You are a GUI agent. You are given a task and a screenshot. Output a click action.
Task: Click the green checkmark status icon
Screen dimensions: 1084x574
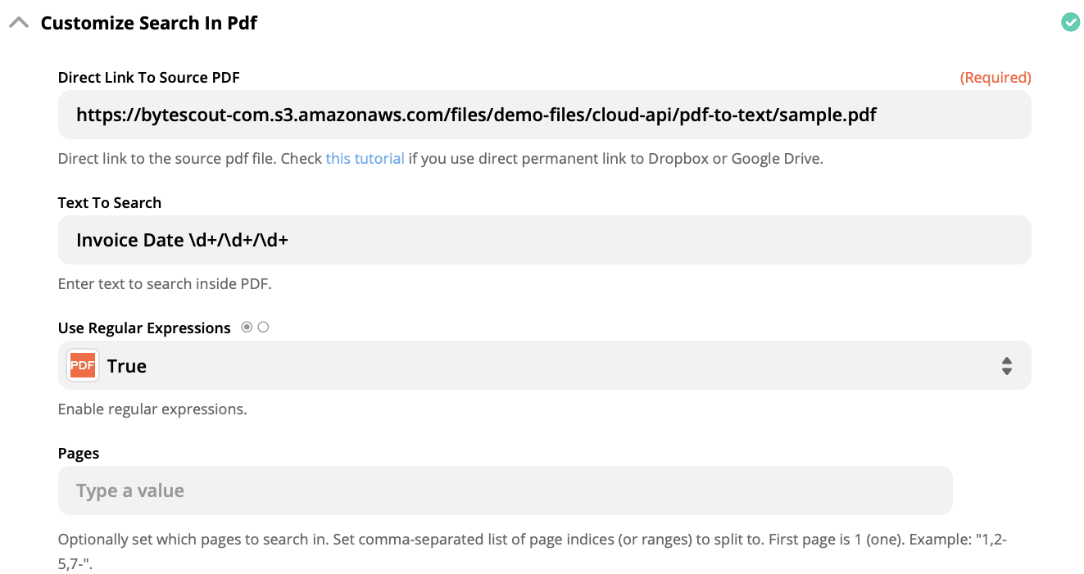tap(1071, 22)
